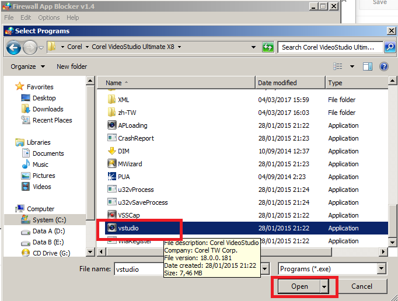Select the APLoading application icon

(111, 125)
